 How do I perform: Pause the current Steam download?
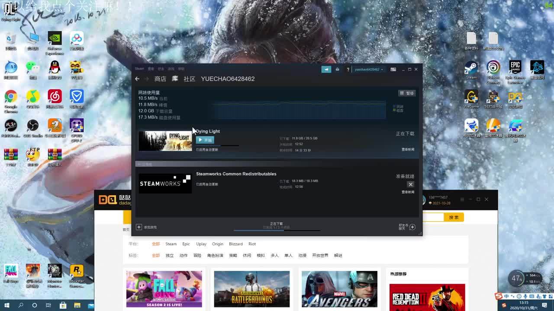[x=407, y=93]
